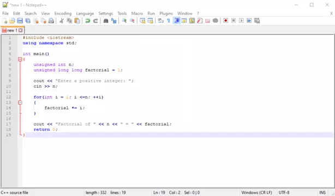
Task: Open the Language menu
Action: [x=85, y=14]
